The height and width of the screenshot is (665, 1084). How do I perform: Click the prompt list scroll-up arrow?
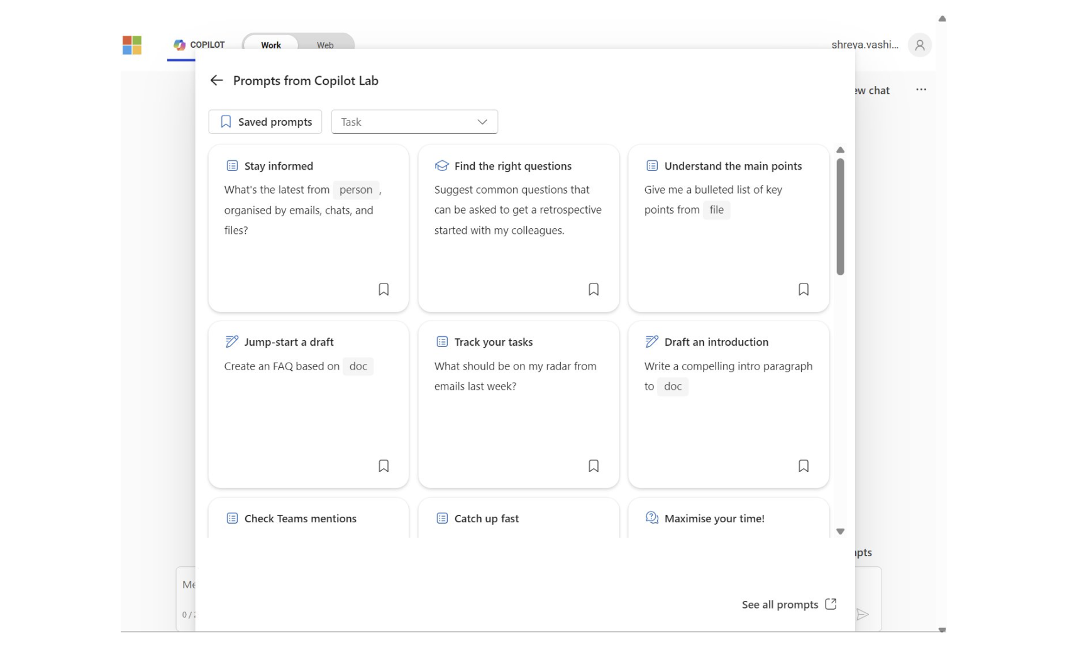(840, 150)
